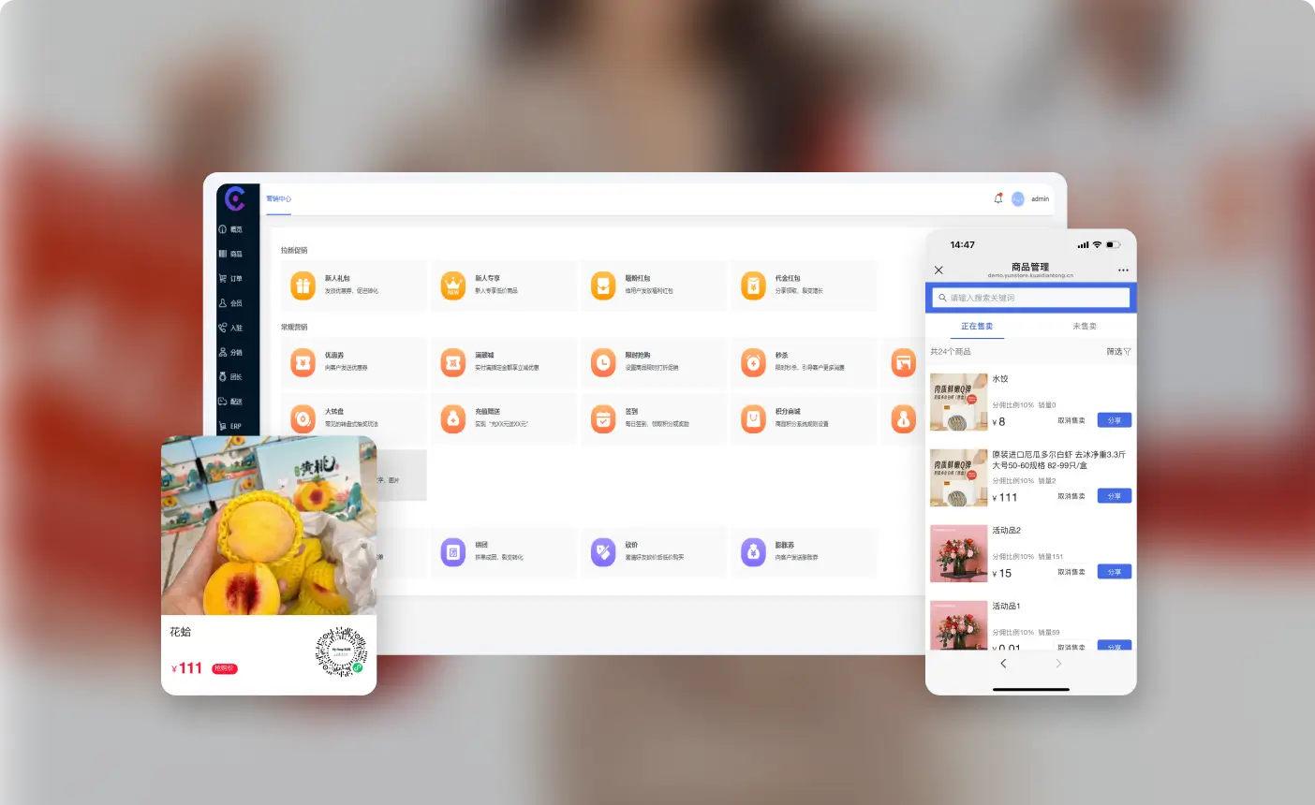Click the notification bell icon
Screen dimensions: 1315x805
click(997, 198)
